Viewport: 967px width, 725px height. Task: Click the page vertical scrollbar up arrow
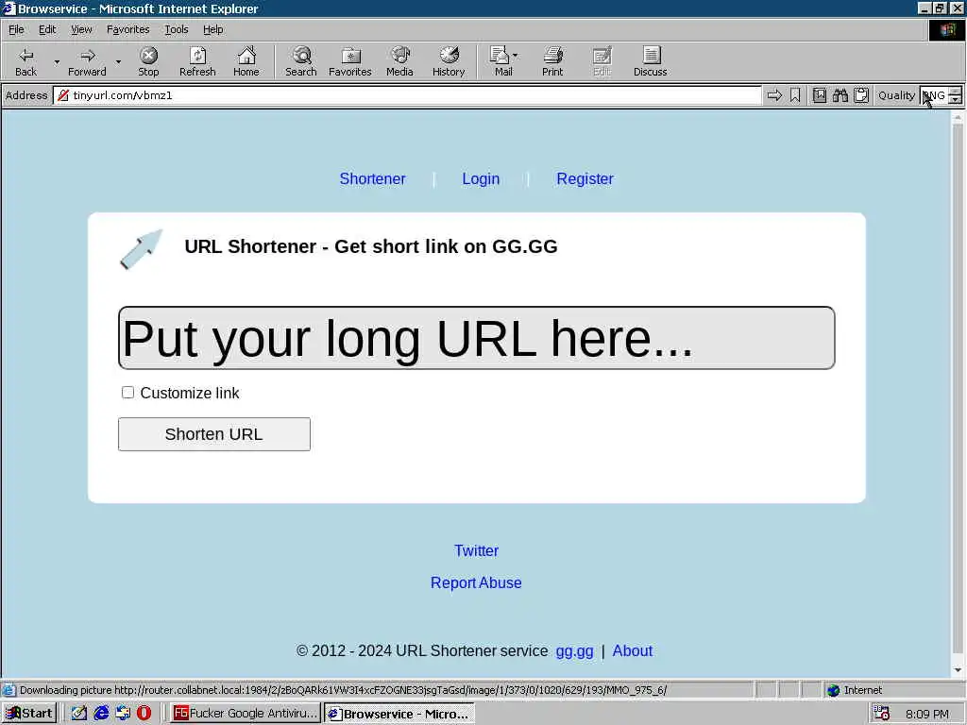[958, 117]
